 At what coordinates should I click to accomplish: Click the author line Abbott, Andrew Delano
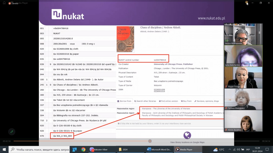click(155, 31)
